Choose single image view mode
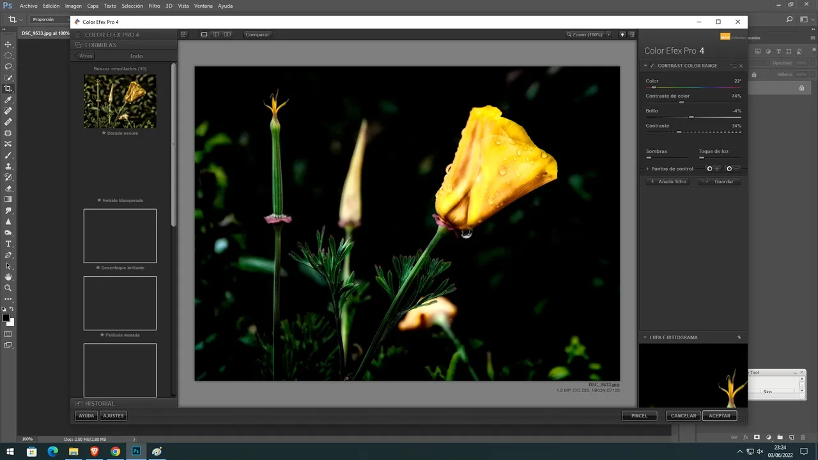Image resolution: width=818 pixels, height=460 pixels. coord(204,34)
